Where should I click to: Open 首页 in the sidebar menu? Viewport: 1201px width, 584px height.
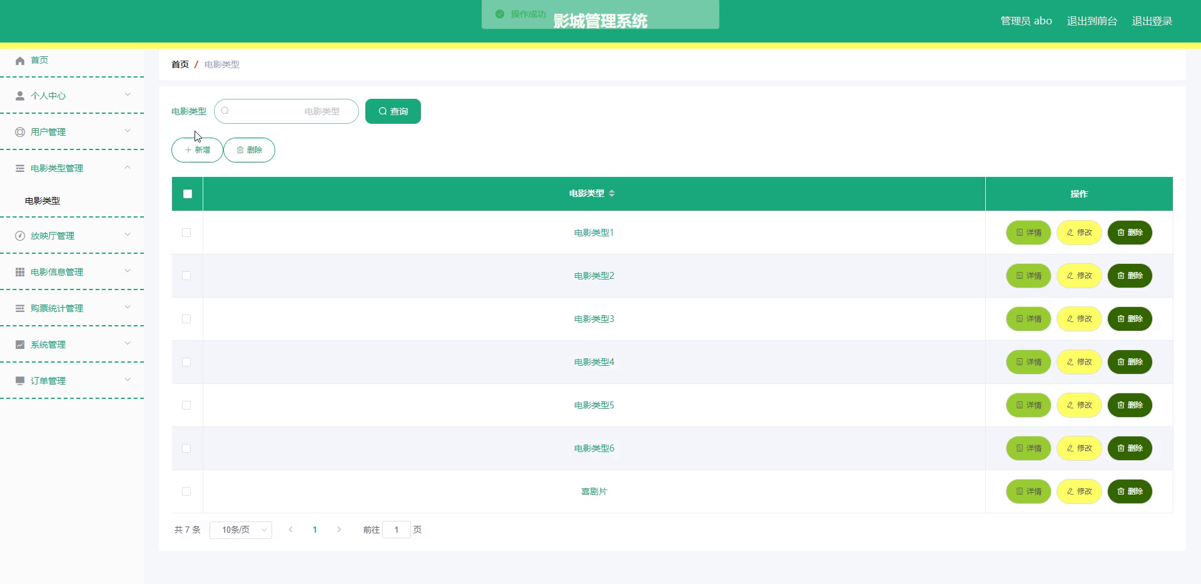tap(72, 60)
